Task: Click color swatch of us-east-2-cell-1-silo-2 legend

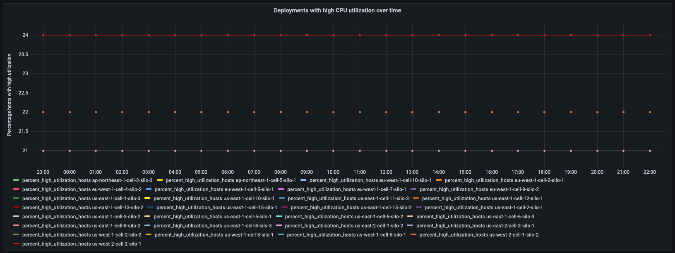Action: coord(279,226)
